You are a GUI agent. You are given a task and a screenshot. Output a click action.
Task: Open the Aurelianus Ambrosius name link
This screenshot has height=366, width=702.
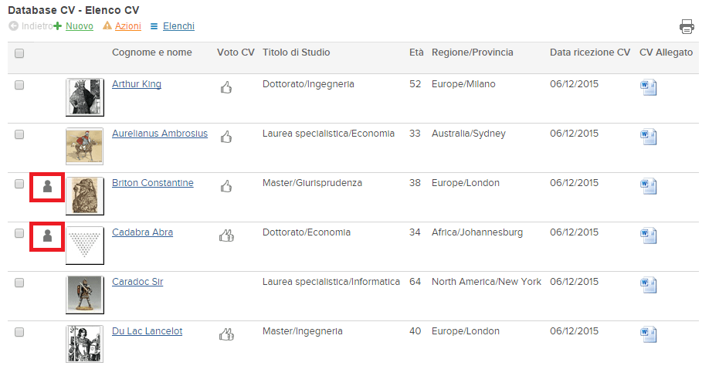[x=160, y=134]
